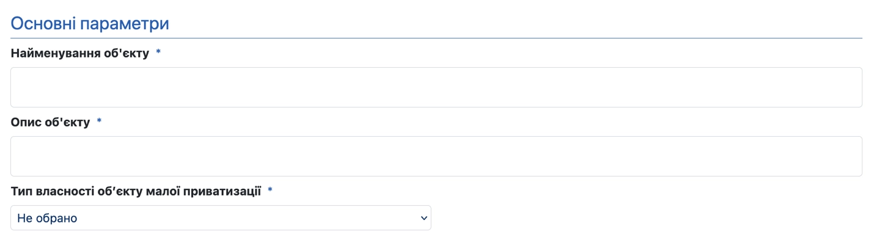The width and height of the screenshot is (872, 245).
Task: Click the word параметри in the heading
Action: pos(126,25)
